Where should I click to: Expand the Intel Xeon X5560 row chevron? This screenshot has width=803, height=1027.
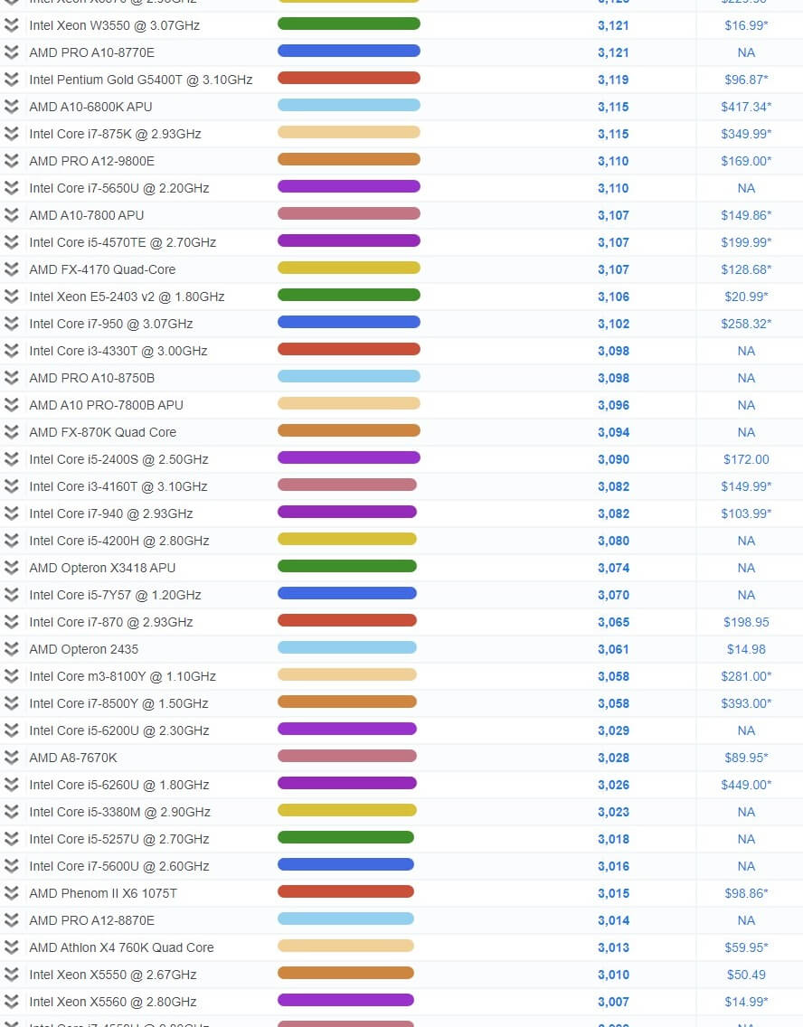11,1002
